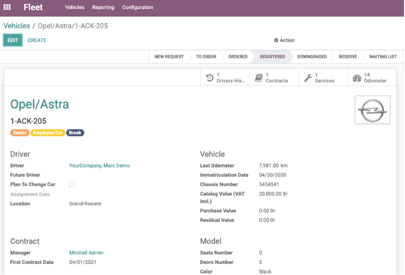Open the Configuration menu

pos(137,7)
